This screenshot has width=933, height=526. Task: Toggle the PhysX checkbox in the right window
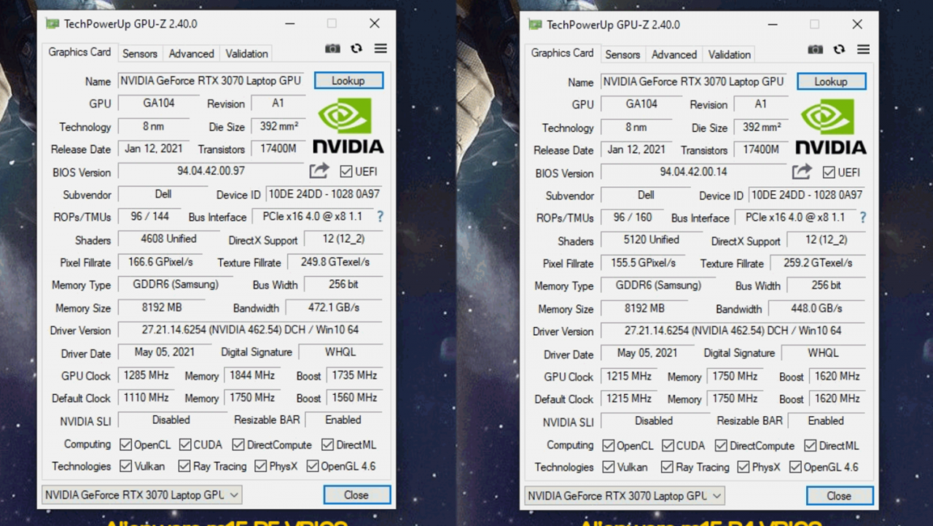point(743,467)
